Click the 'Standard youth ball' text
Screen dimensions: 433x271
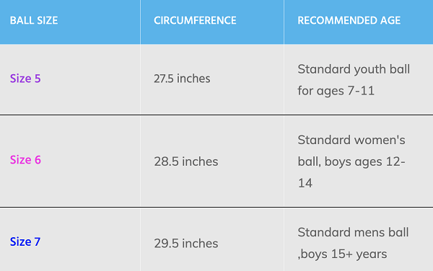click(354, 69)
